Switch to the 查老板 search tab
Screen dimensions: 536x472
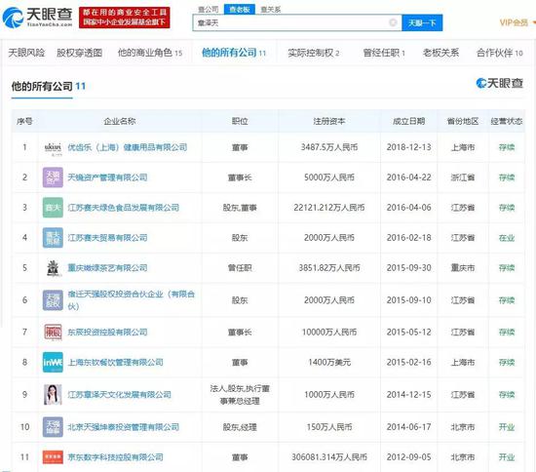[x=240, y=10]
